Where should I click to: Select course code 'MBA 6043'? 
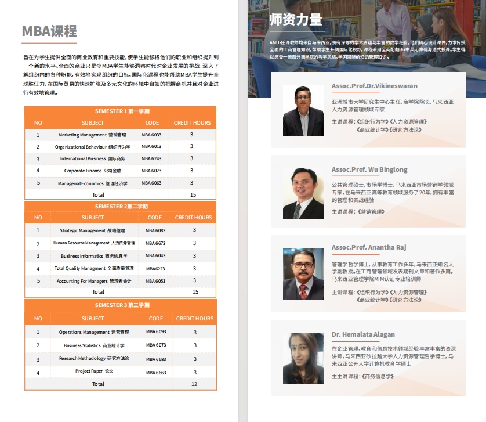tap(155, 255)
